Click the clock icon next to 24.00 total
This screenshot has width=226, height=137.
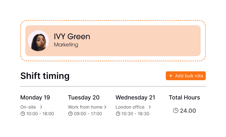[x=176, y=110]
